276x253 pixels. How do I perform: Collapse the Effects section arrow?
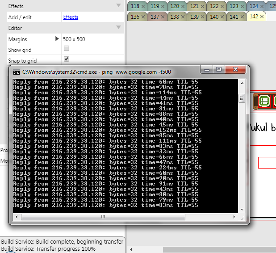point(119,5)
